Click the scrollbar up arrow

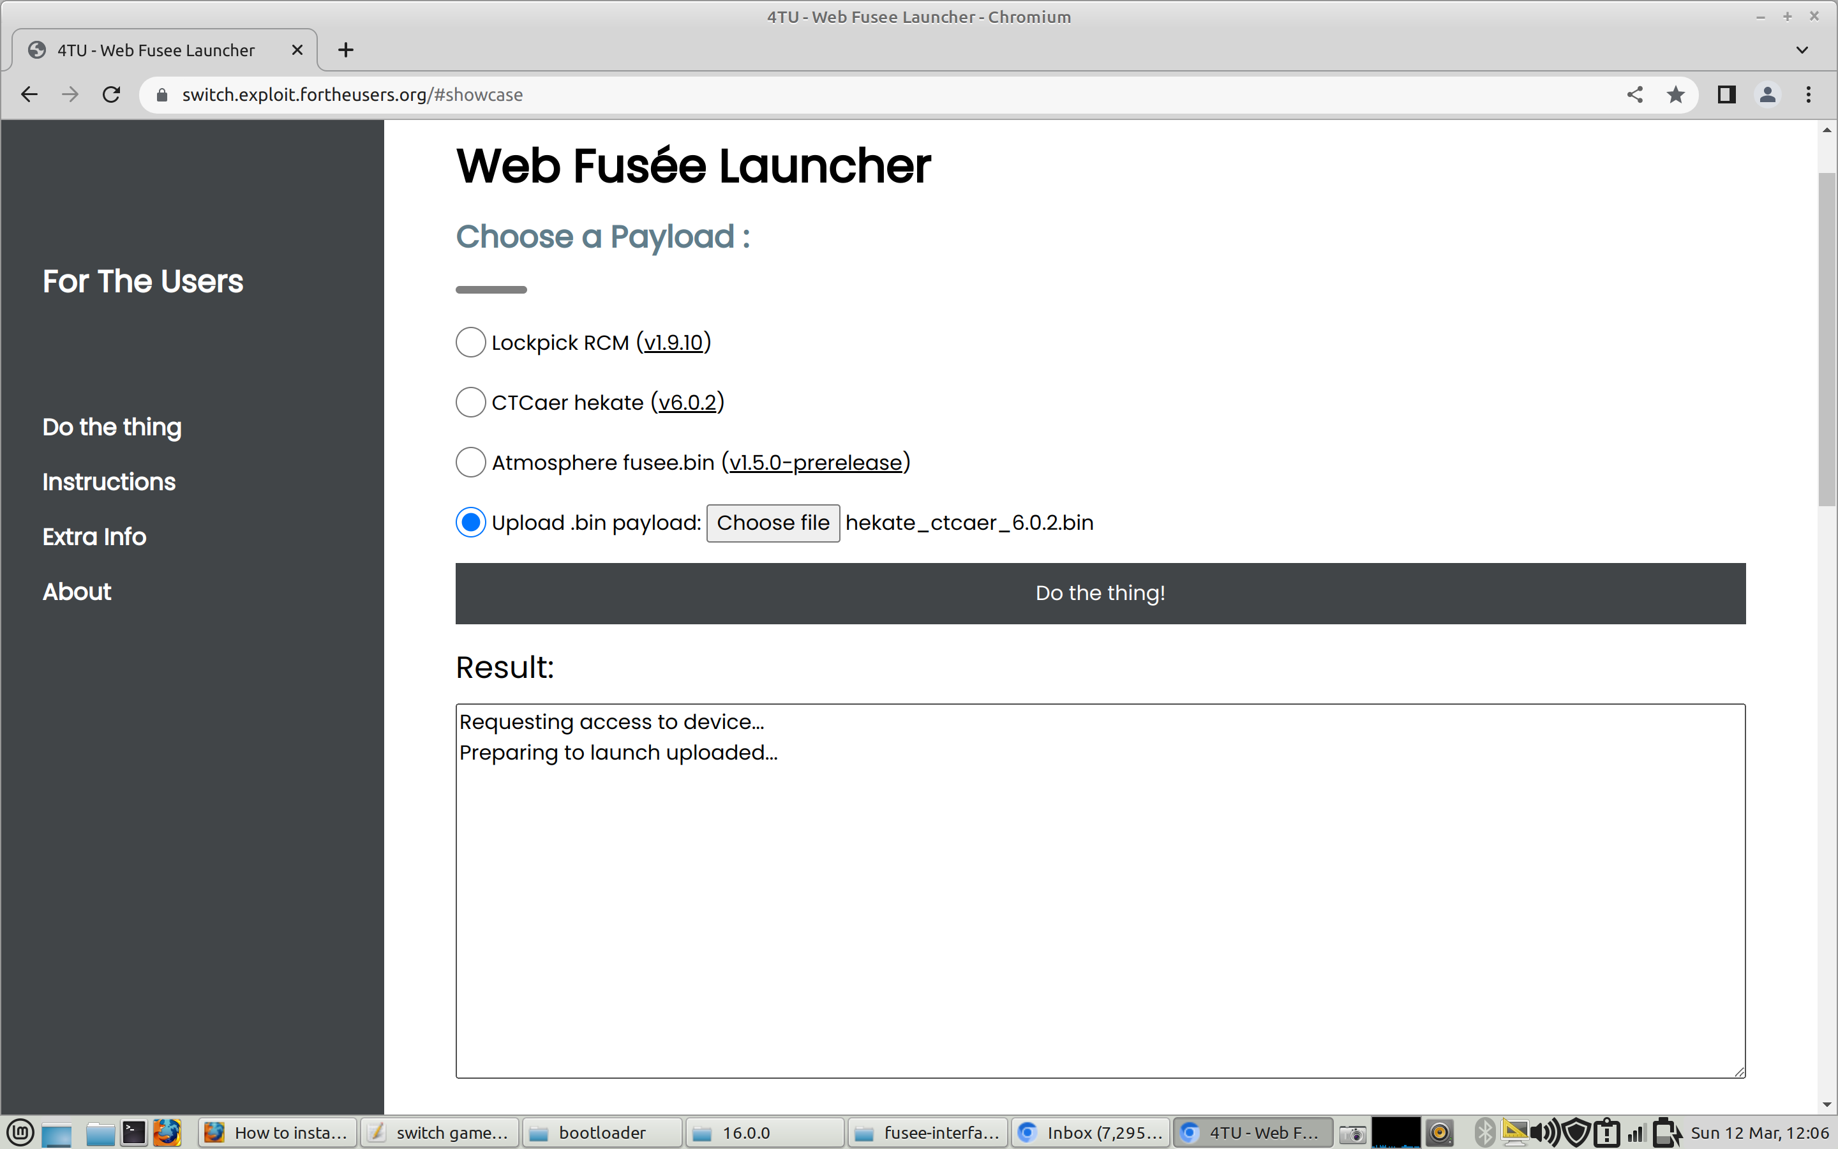[1827, 130]
